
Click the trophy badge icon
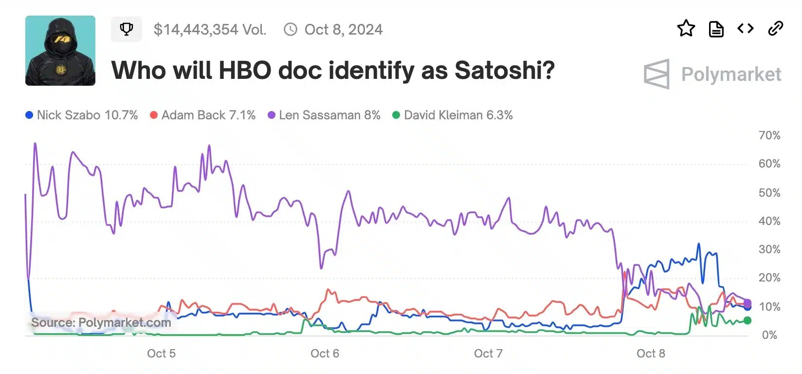coord(127,29)
